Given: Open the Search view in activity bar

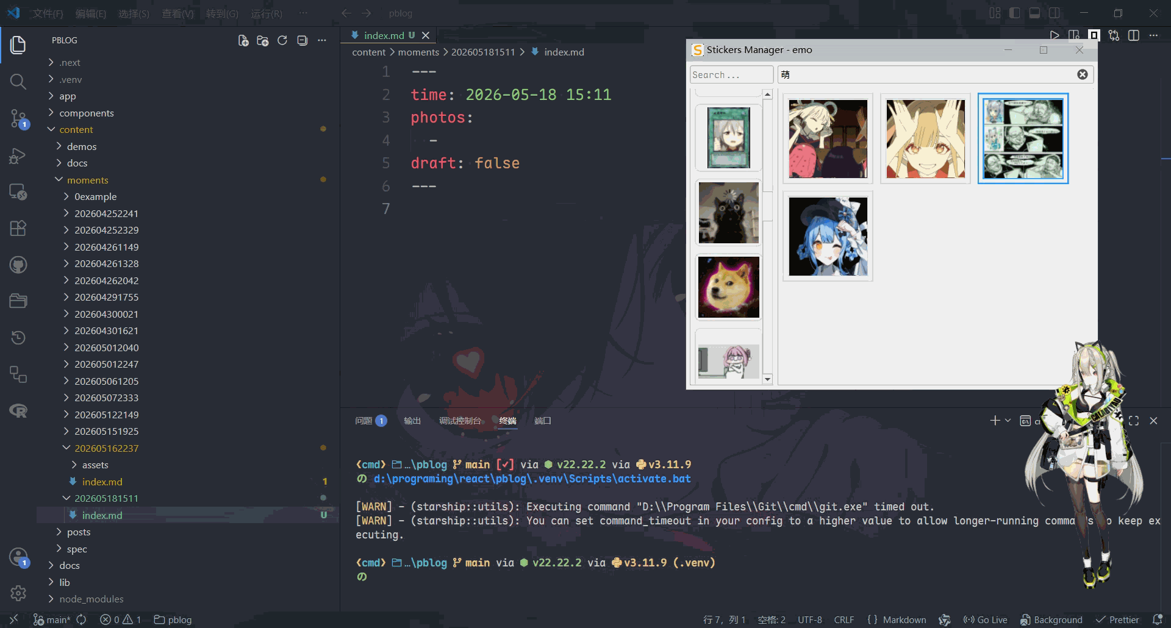Looking at the screenshot, I should pyautogui.click(x=18, y=81).
